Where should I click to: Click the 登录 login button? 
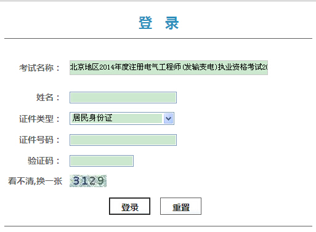click(129, 206)
